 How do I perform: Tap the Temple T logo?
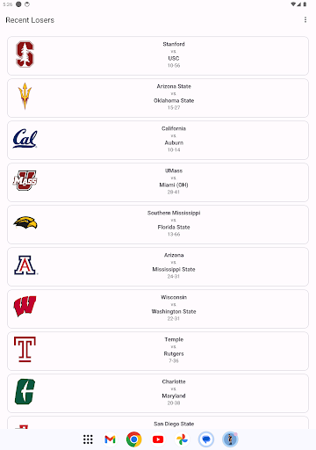coord(25,349)
